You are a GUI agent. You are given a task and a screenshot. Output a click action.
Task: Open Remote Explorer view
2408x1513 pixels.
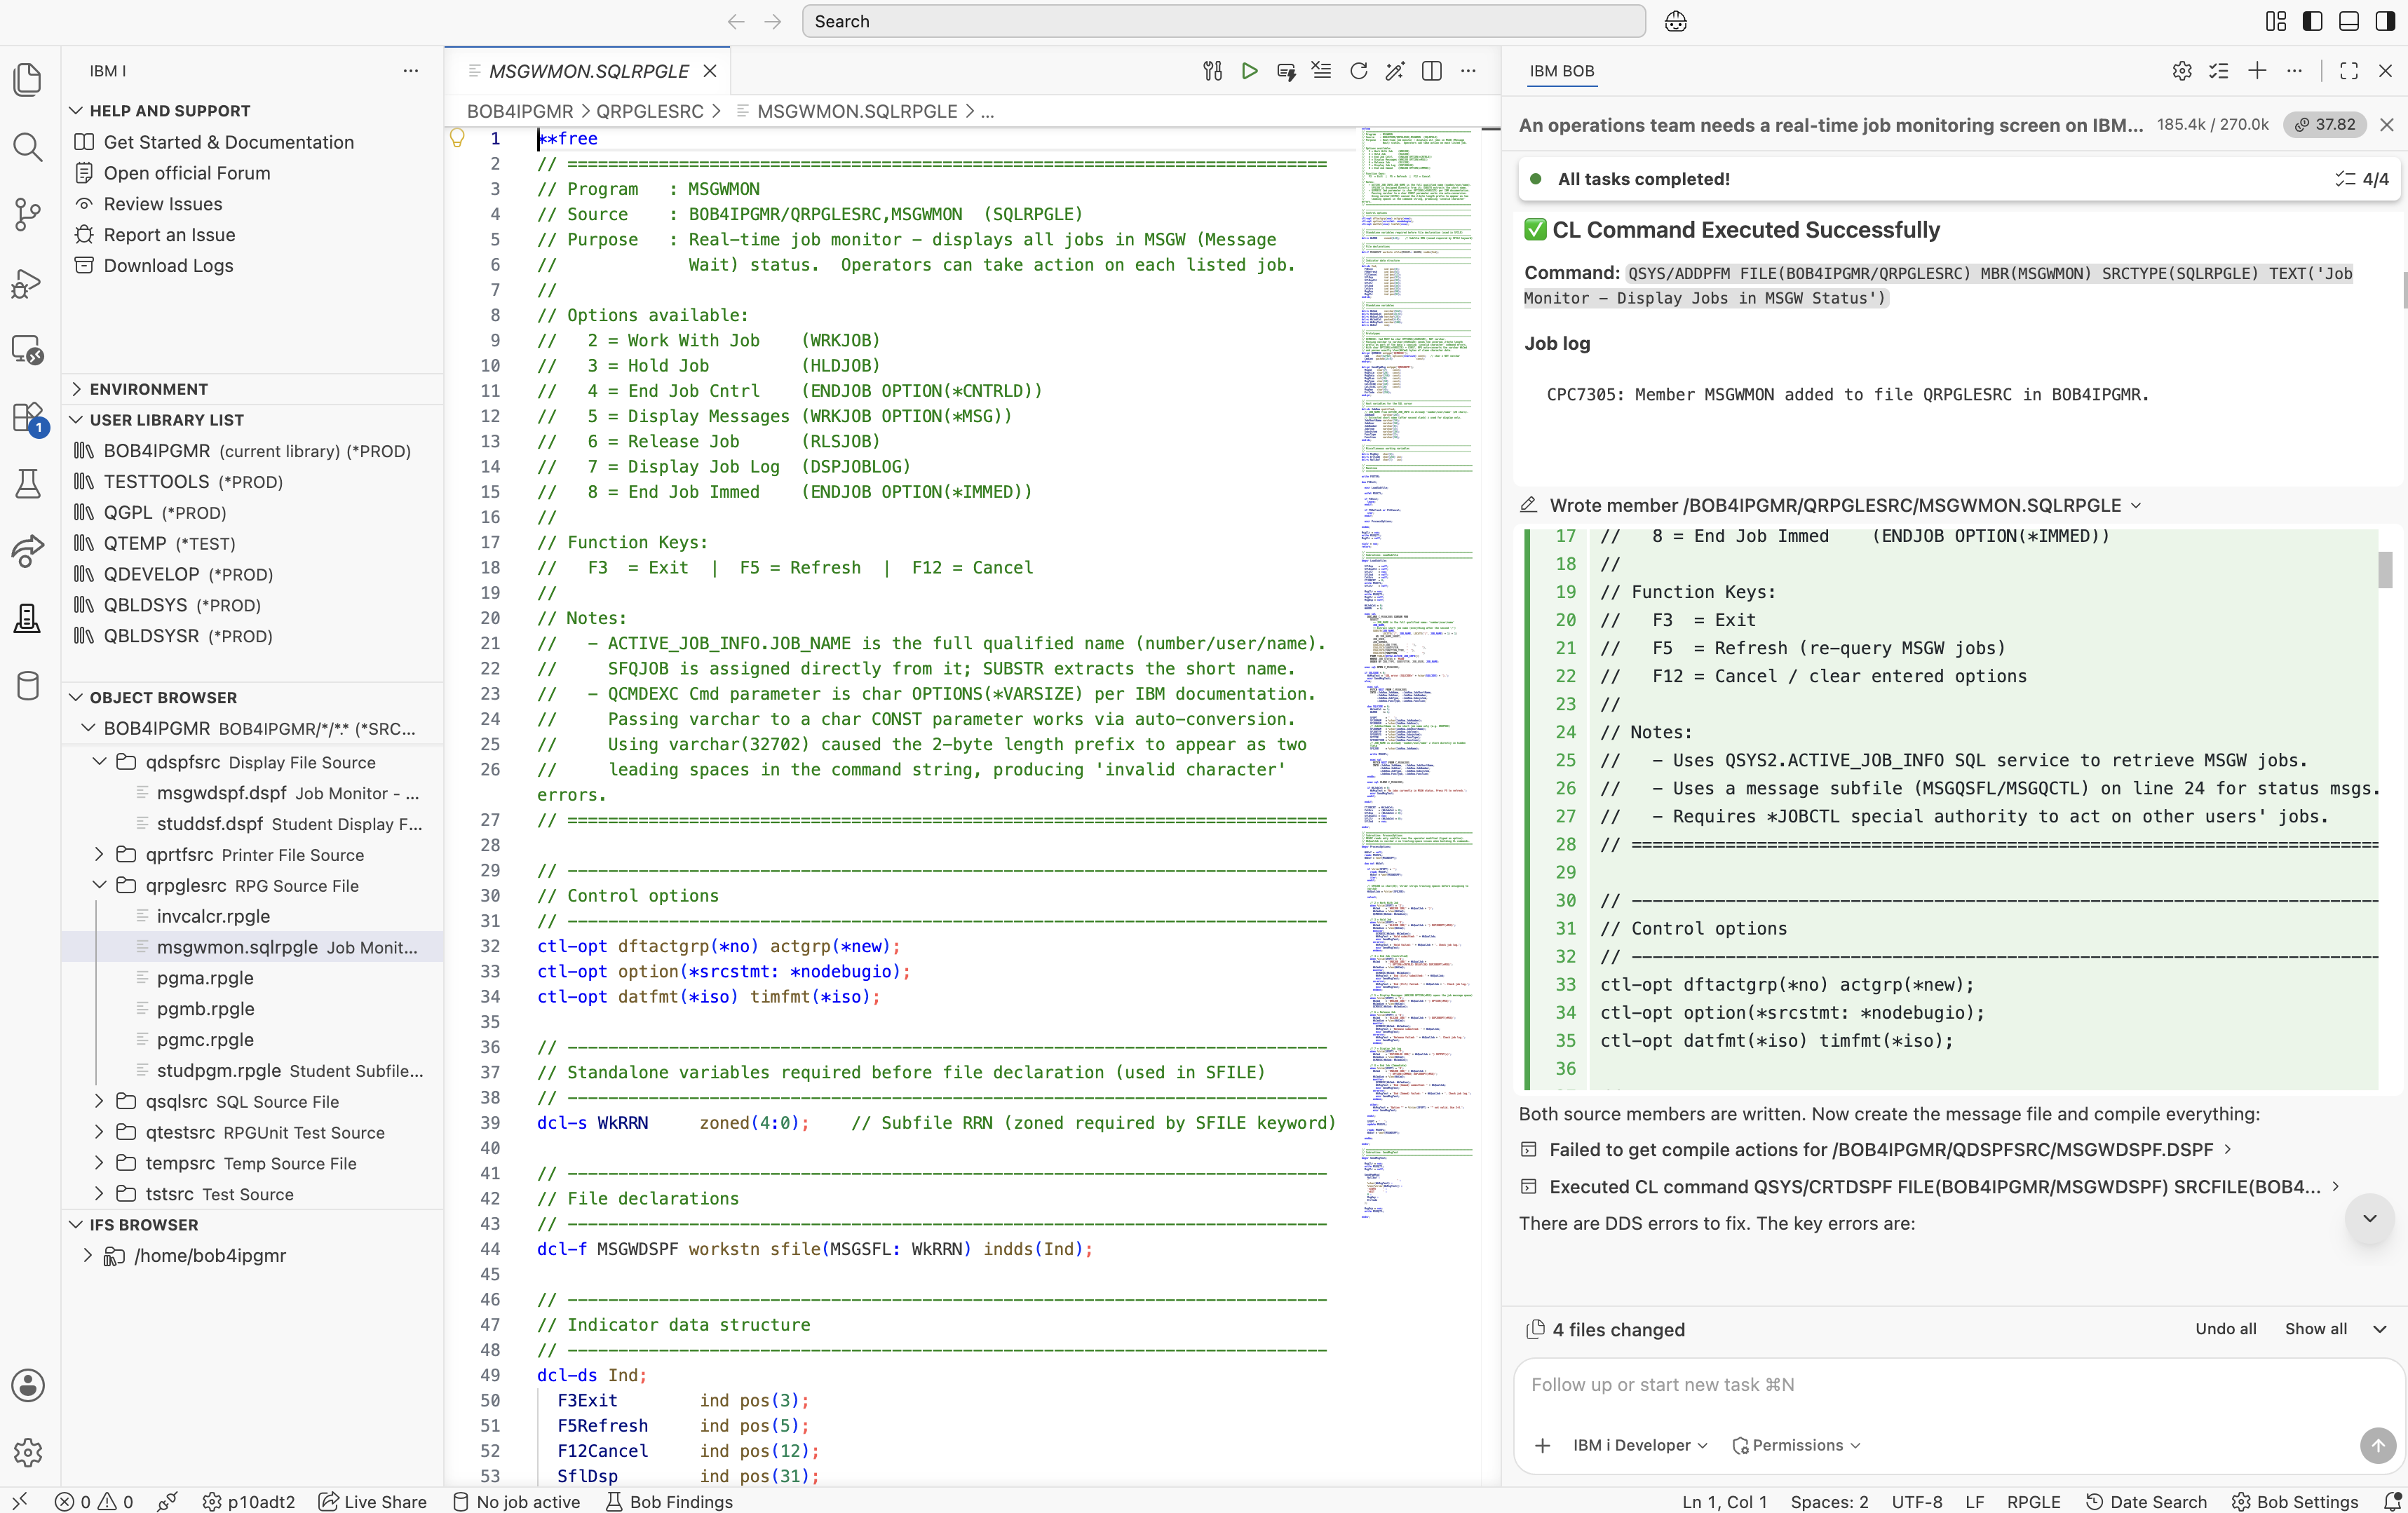(28, 350)
